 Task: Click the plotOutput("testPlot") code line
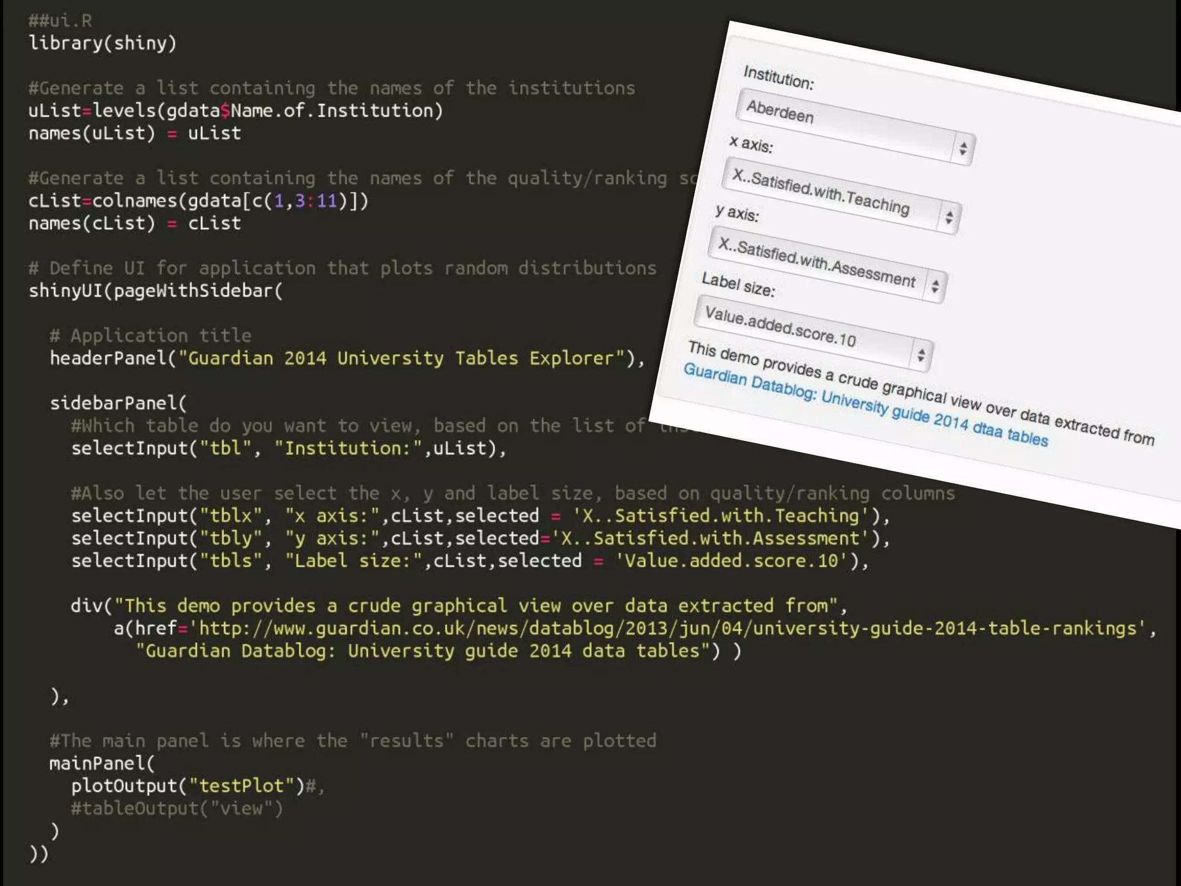tap(187, 786)
